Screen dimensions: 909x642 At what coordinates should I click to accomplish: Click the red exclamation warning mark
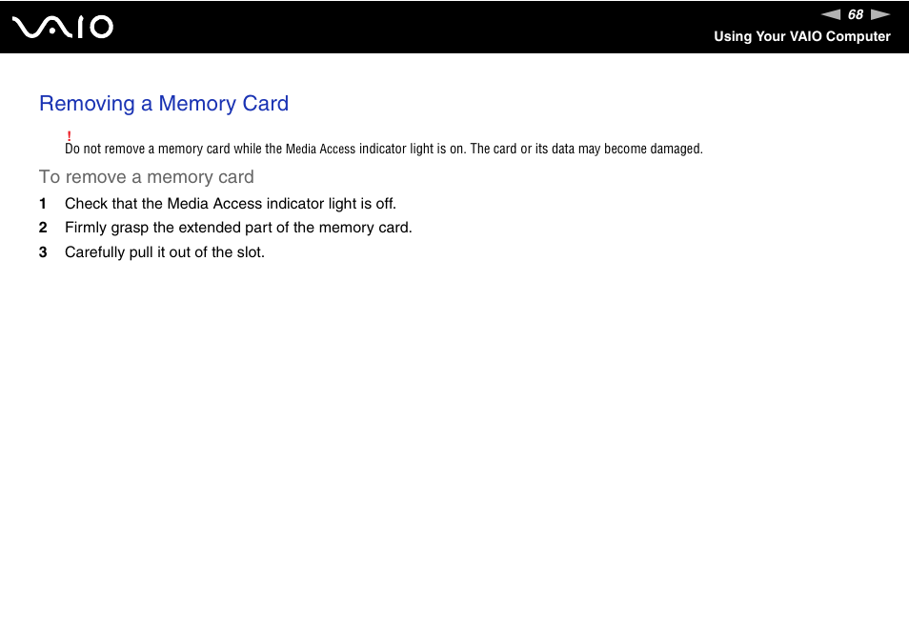click(69, 136)
